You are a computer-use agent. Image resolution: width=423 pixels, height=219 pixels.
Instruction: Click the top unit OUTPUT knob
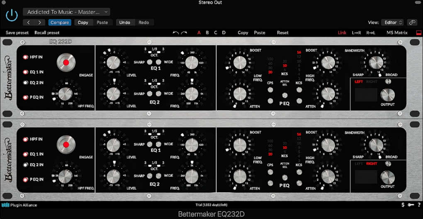[388, 95]
